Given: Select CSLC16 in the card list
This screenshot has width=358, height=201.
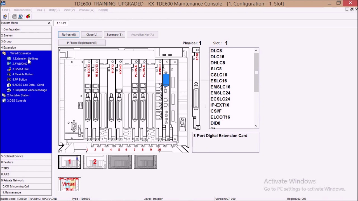Looking at the screenshot, I should point(219,75).
